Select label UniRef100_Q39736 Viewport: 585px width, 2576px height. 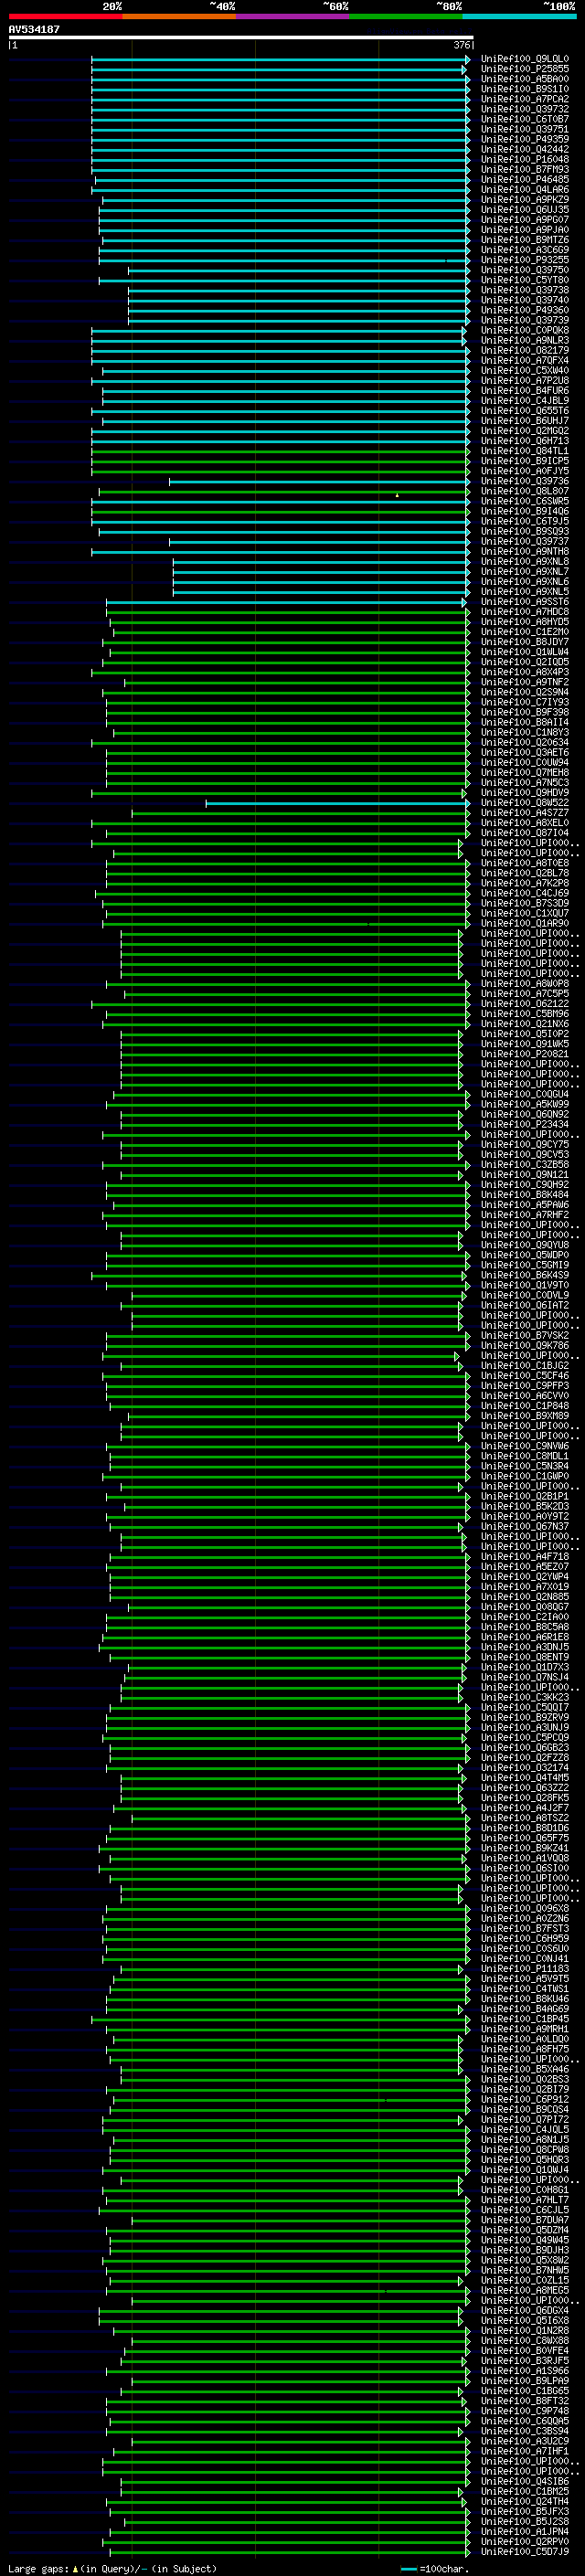(525, 481)
